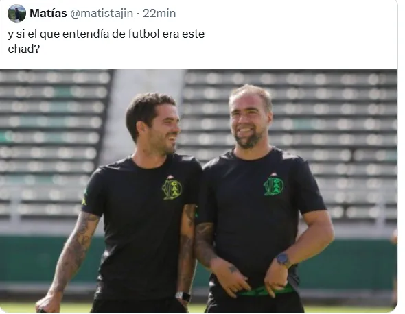405x314 pixels.
Task: Open Matías's round profile avatar
Action: pos(16,14)
